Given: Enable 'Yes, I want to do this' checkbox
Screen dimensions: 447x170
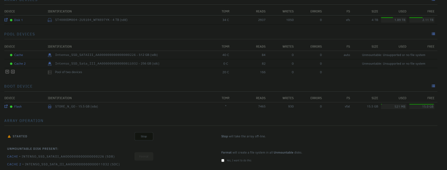Looking at the screenshot, I should pyautogui.click(x=223, y=161).
